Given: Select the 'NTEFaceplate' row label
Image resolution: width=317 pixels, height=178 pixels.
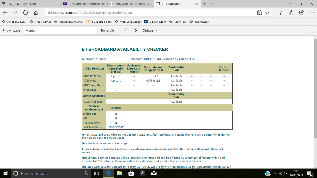Looking at the screenshot, I should (91, 123).
